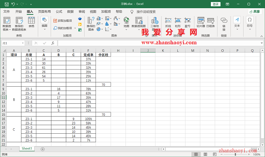This screenshot has width=265, height=157.
Task: Click the Visio Data Visualizer add-in icon
Action: [x=80, y=19]
